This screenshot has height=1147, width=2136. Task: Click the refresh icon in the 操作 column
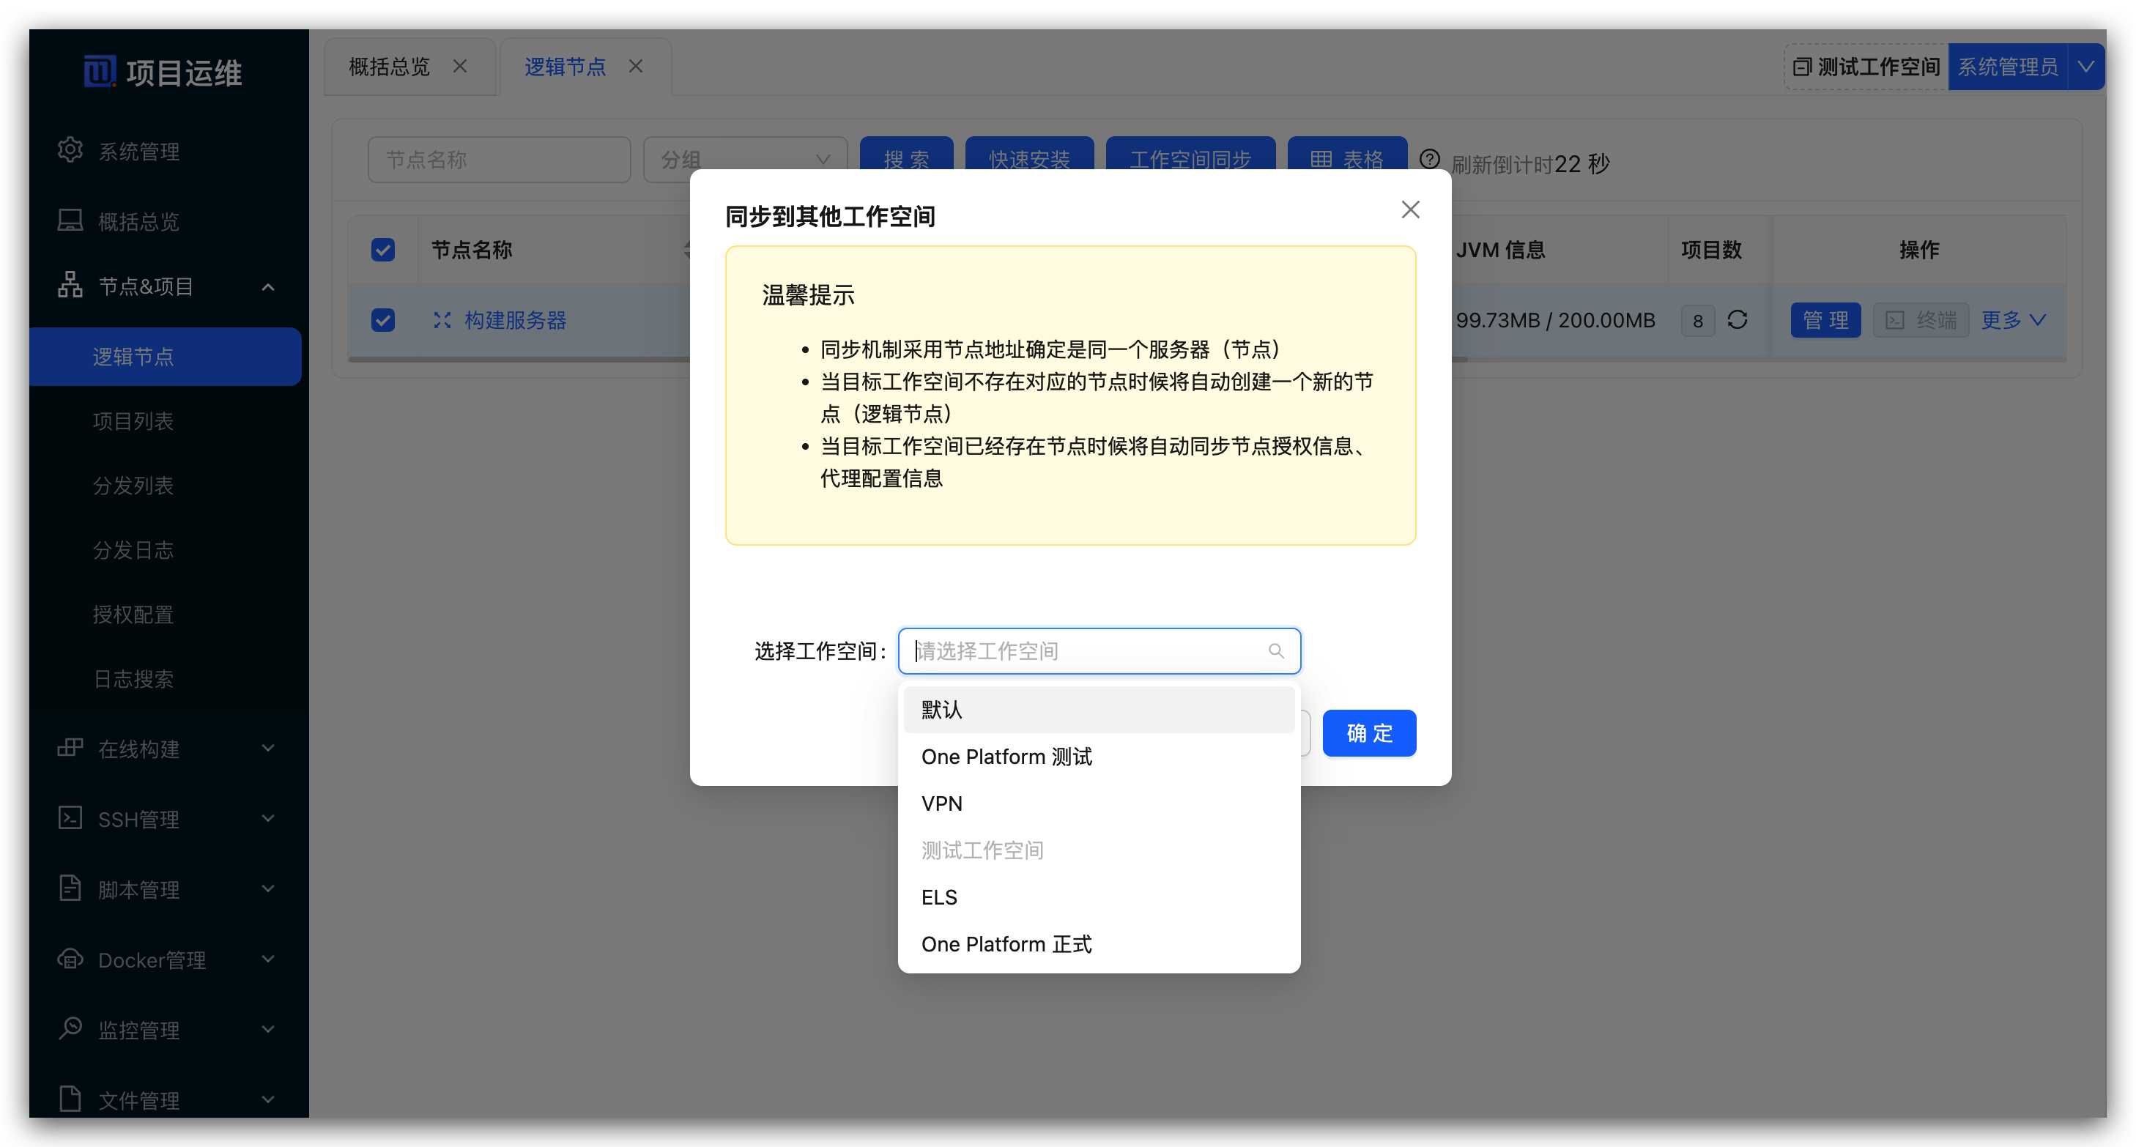(1739, 320)
